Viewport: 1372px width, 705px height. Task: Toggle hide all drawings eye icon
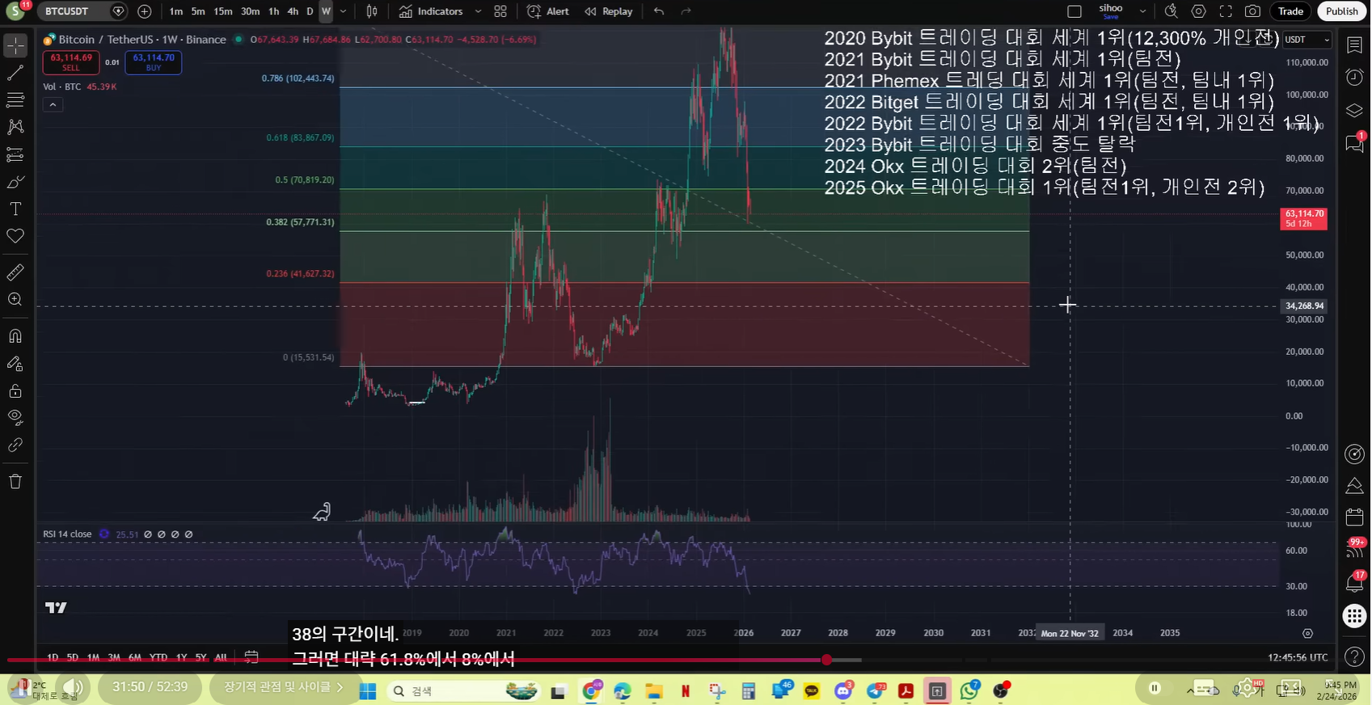[15, 418]
